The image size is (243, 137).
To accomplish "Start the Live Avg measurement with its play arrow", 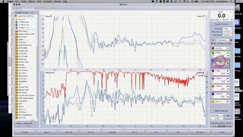I will (x=228, y=48).
